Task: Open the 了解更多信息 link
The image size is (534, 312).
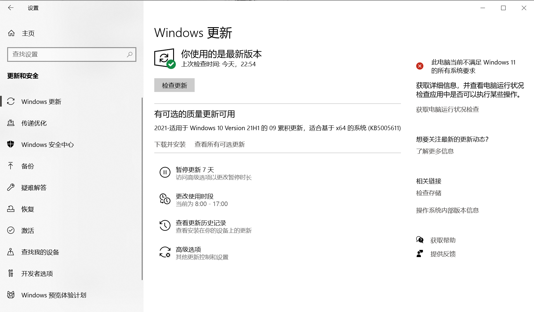Action: [x=435, y=151]
